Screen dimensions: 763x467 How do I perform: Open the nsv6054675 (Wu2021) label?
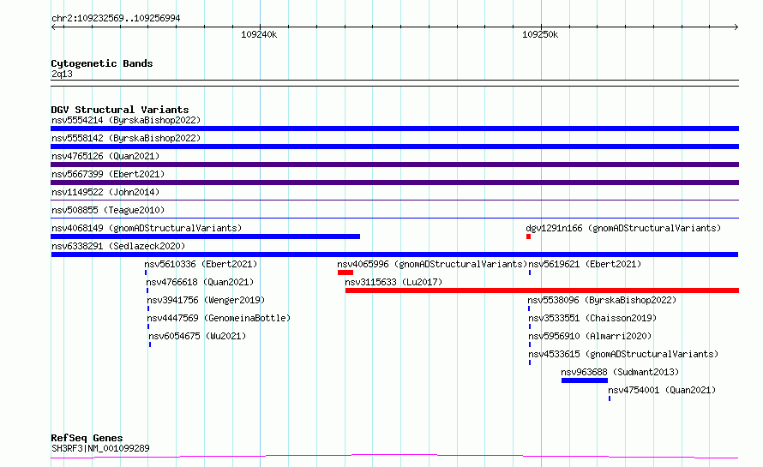tap(197, 336)
